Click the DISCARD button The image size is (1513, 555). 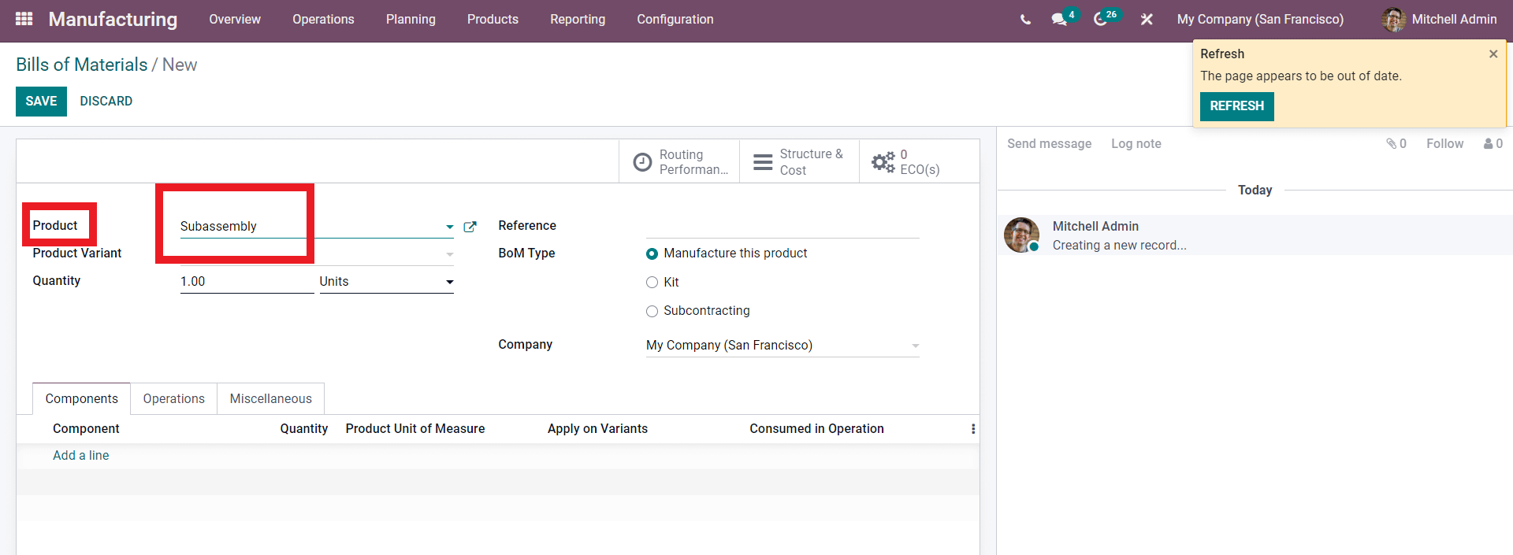tap(106, 102)
